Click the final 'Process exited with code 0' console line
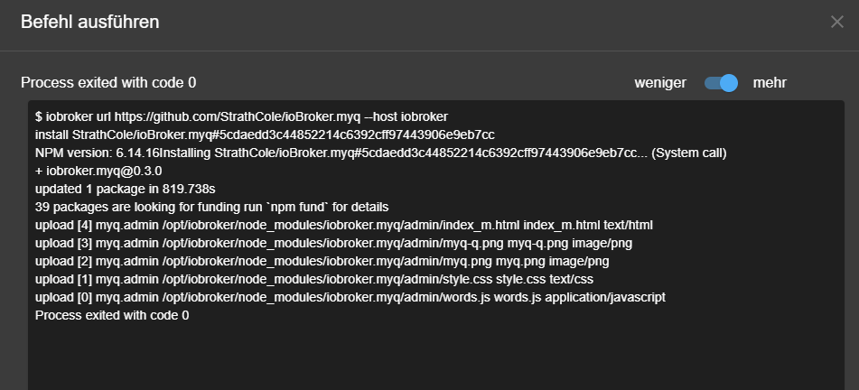Viewport: 859px width, 390px height. pos(112,315)
